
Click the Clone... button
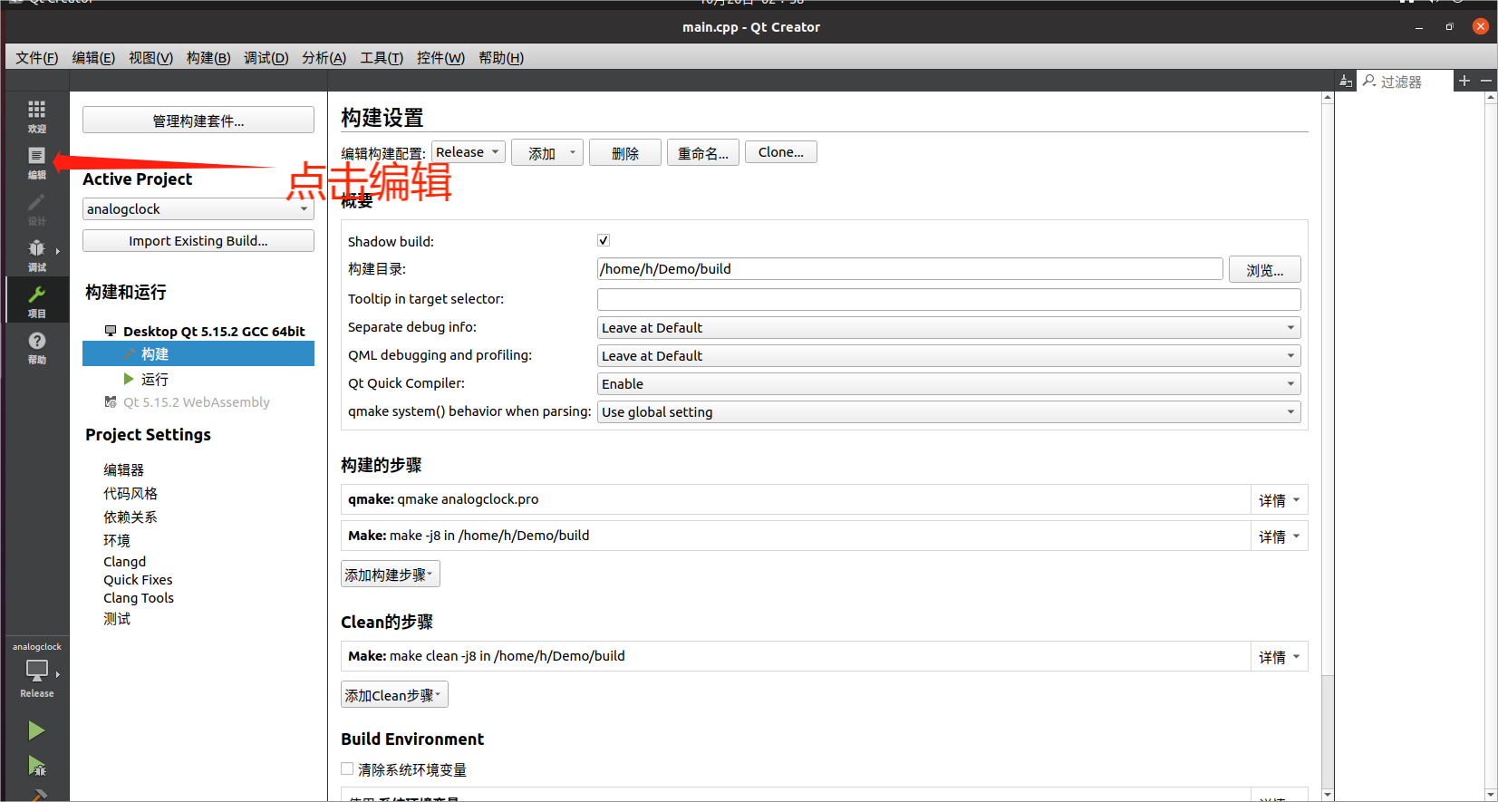point(781,152)
